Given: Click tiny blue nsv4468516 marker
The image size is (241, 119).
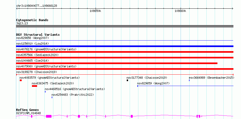Looking at the screenshot, I should point(45,92).
